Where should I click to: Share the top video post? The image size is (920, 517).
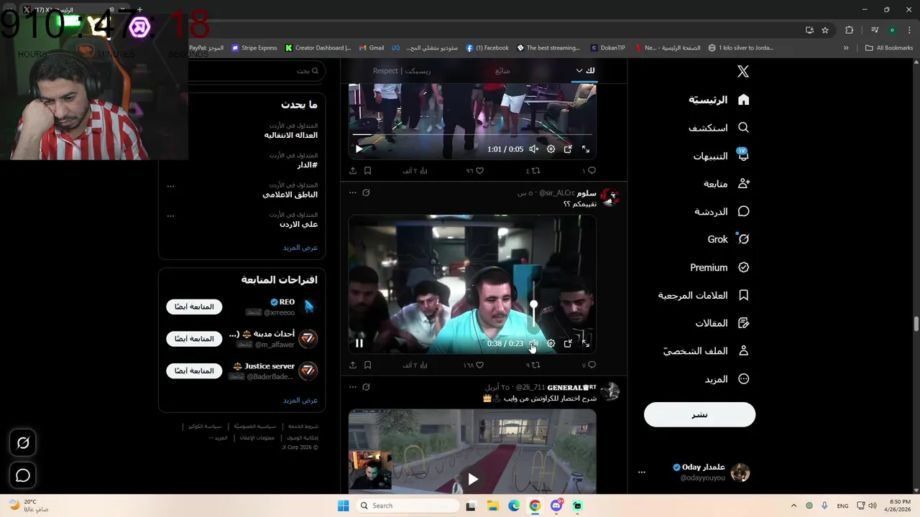click(x=353, y=171)
